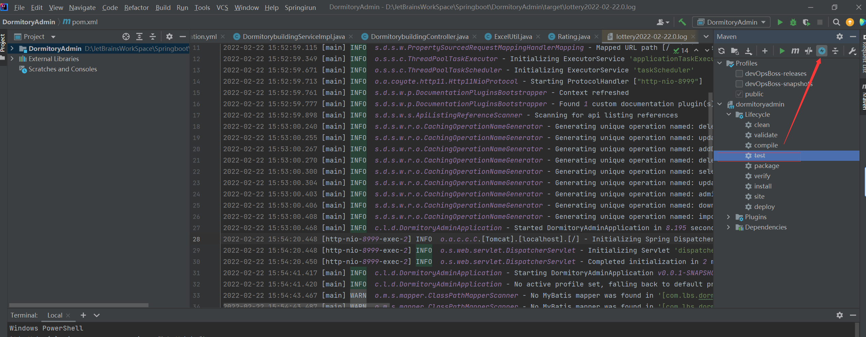Toggle Skip Tests mode lightning icon
The width and height of the screenshot is (866, 337).
(x=822, y=51)
